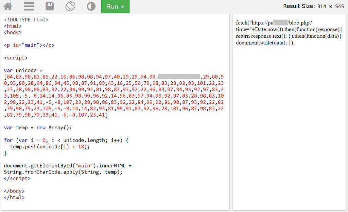Image resolution: width=348 pixels, height=212 pixels.
Task: Go to the home page icon
Action: pos(8,6)
